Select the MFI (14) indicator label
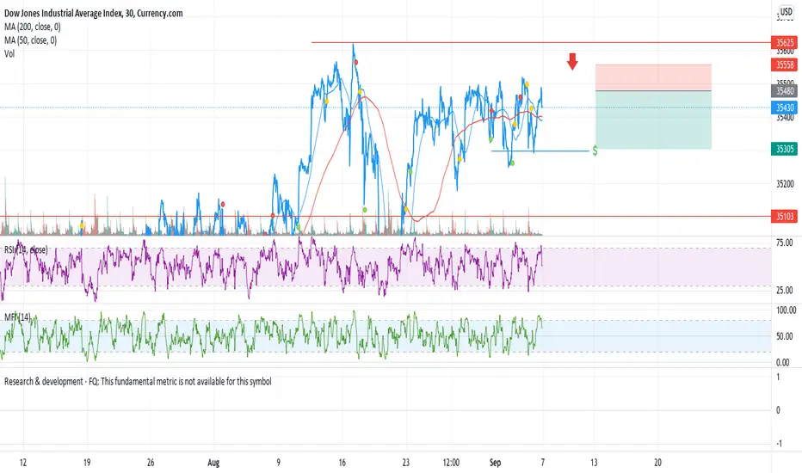The height and width of the screenshot is (473, 802). point(17,317)
